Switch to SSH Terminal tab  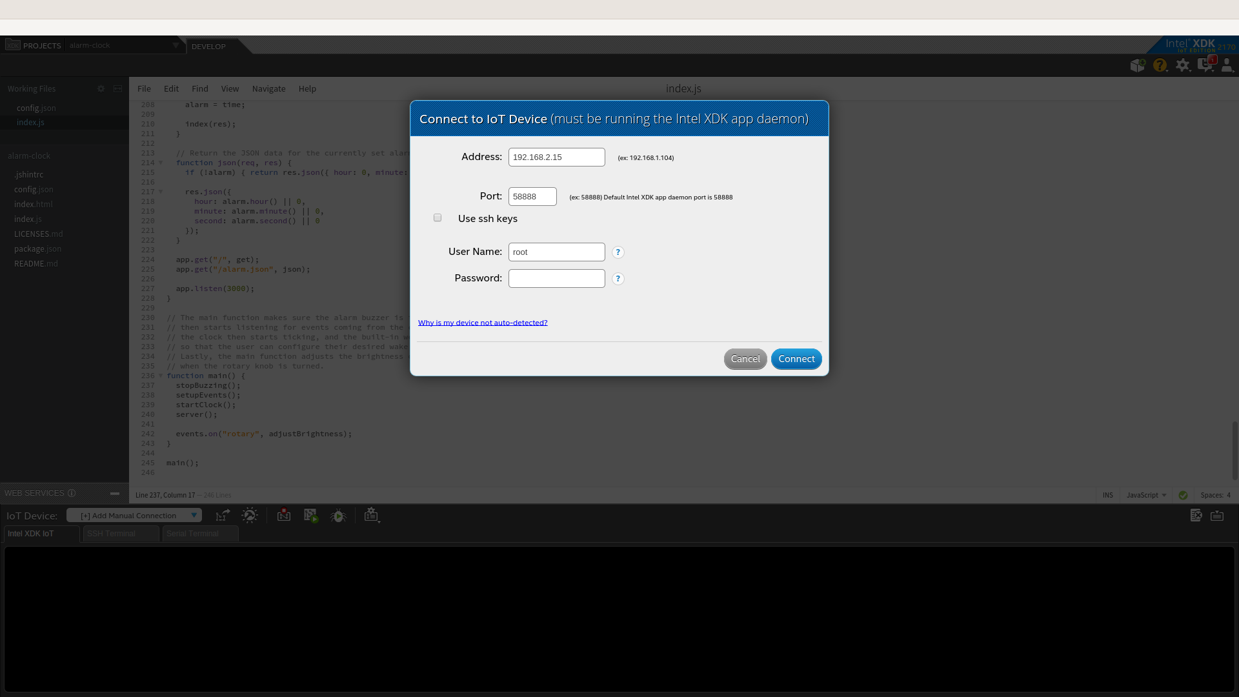(121, 534)
